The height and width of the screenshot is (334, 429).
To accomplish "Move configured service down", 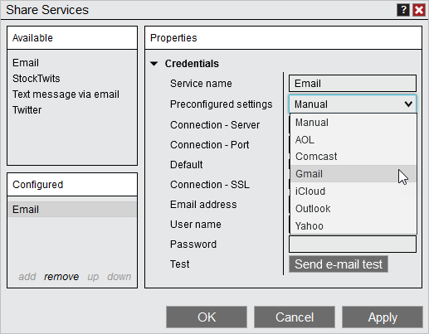I will click(119, 277).
